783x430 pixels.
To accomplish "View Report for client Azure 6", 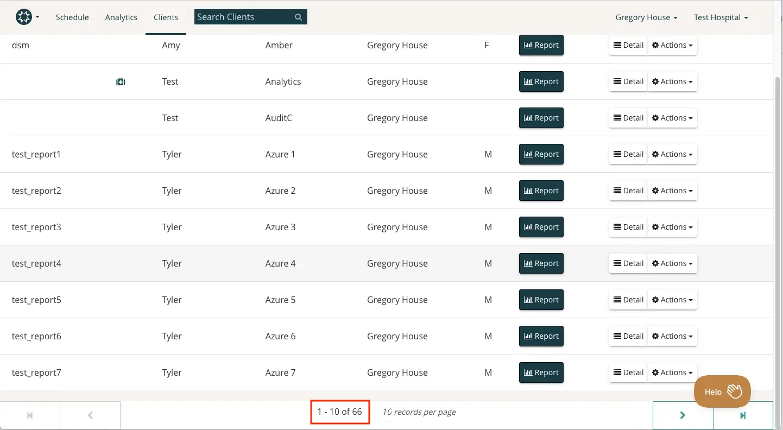I will tap(541, 336).
